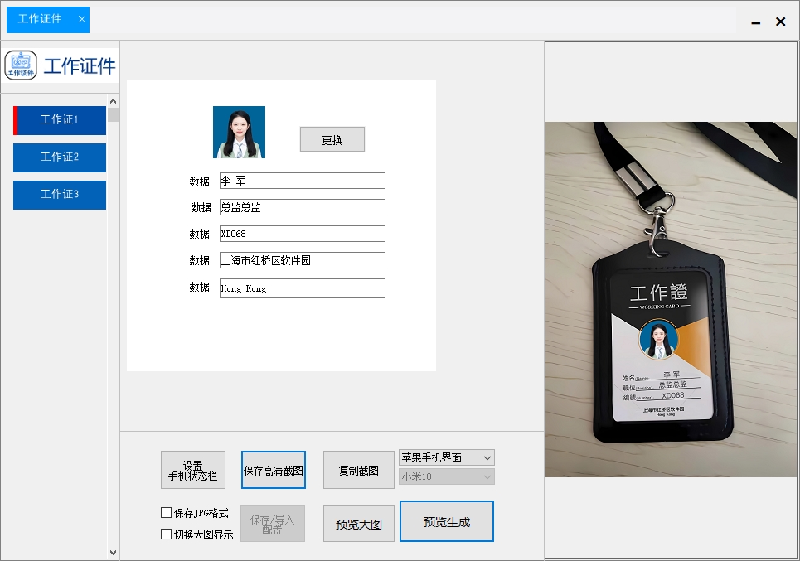Click 复制截图 to copy the screenshot
The image size is (800, 561).
358,470
